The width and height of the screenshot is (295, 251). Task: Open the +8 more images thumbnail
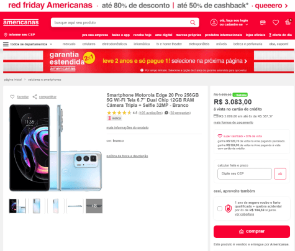coord(94,206)
